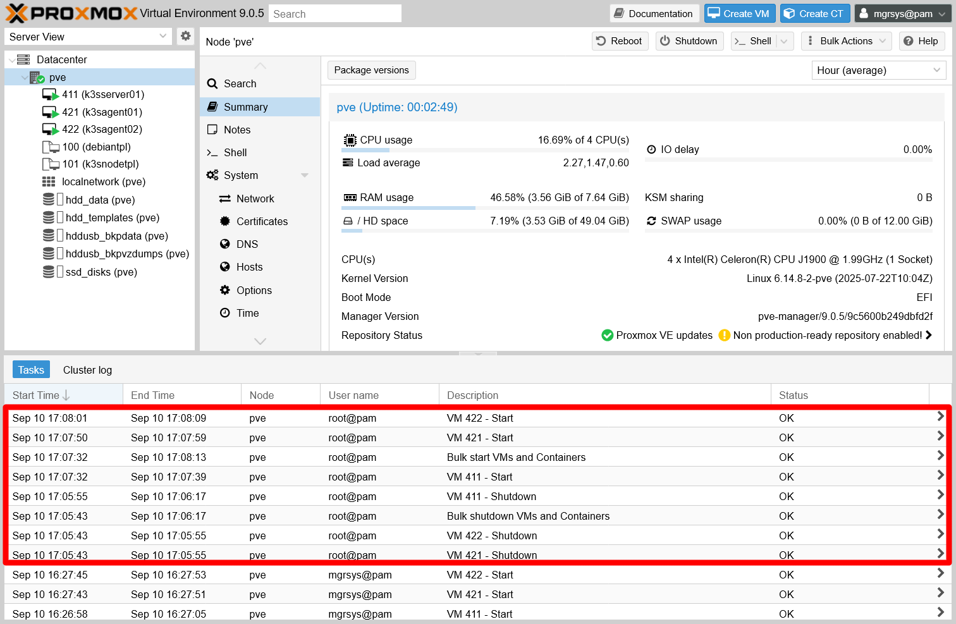
Task: Open the DNS configuration icon
Action: pyautogui.click(x=226, y=244)
